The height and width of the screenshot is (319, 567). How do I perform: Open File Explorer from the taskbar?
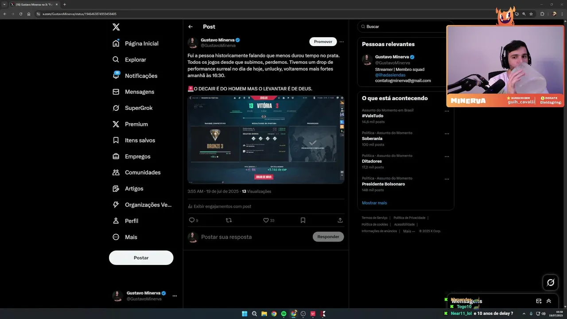point(264,314)
